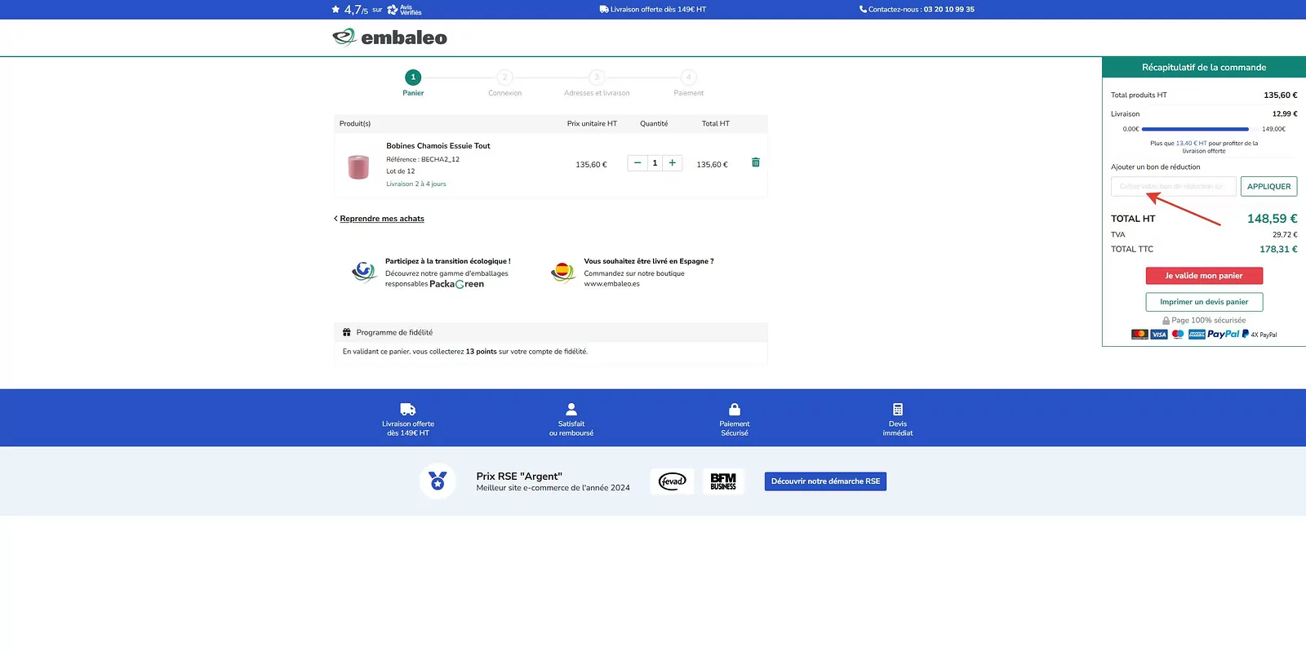1306x652 pixels.
Task: Go to step 2 Connexion
Action: (x=504, y=82)
